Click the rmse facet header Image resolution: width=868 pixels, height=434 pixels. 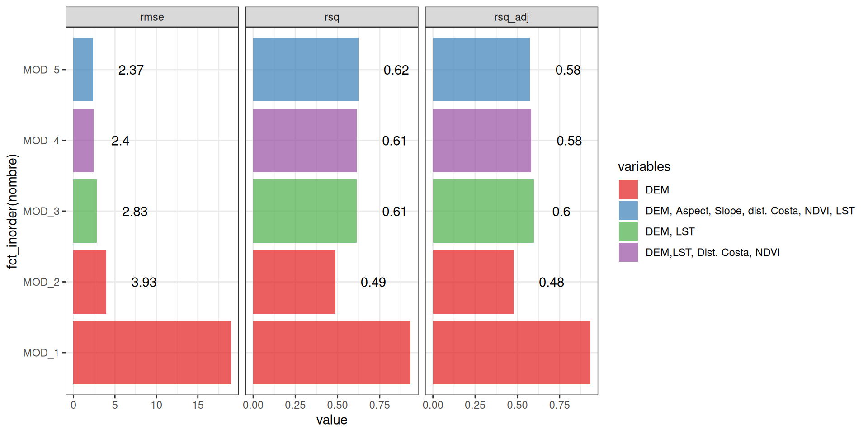[x=152, y=17]
